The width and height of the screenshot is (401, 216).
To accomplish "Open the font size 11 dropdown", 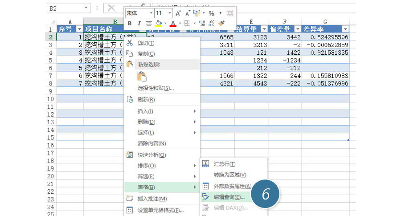I will tap(170, 13).
